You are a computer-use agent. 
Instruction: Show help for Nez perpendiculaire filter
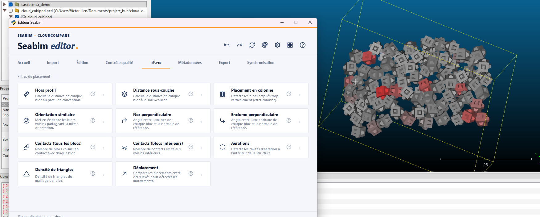[191, 120]
